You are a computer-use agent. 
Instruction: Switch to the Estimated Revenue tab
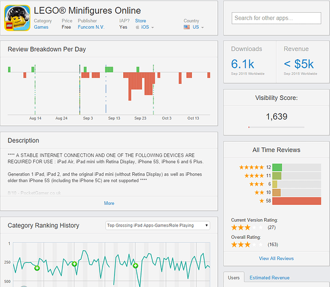pos(269,278)
